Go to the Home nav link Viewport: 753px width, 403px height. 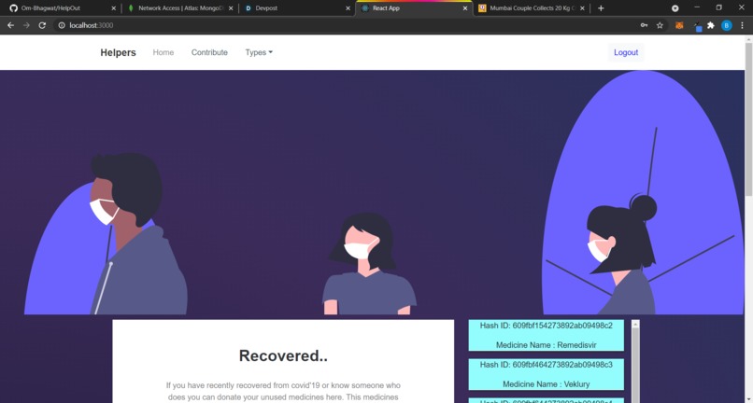163,52
